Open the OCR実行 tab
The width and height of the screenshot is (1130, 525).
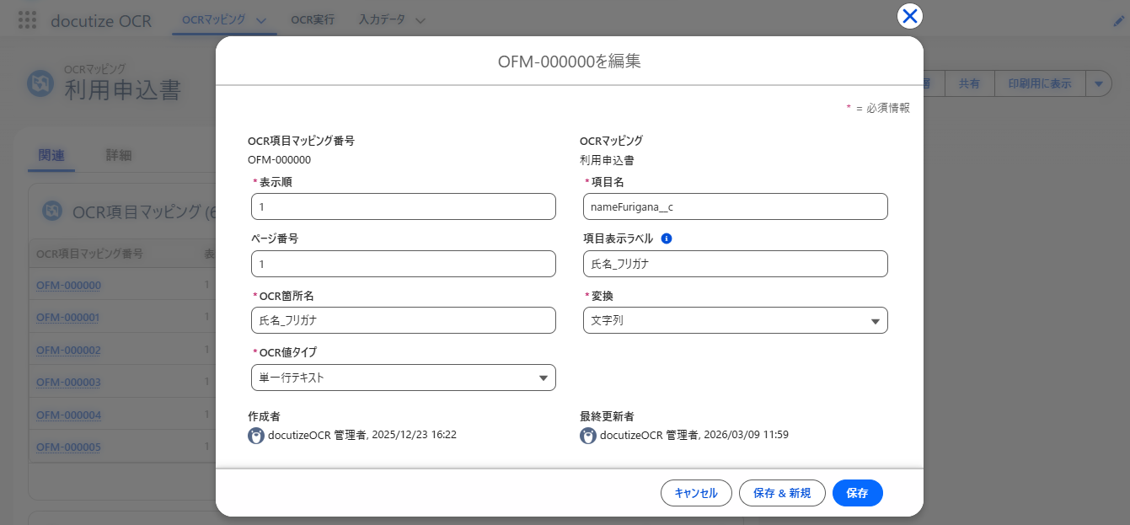click(x=313, y=19)
